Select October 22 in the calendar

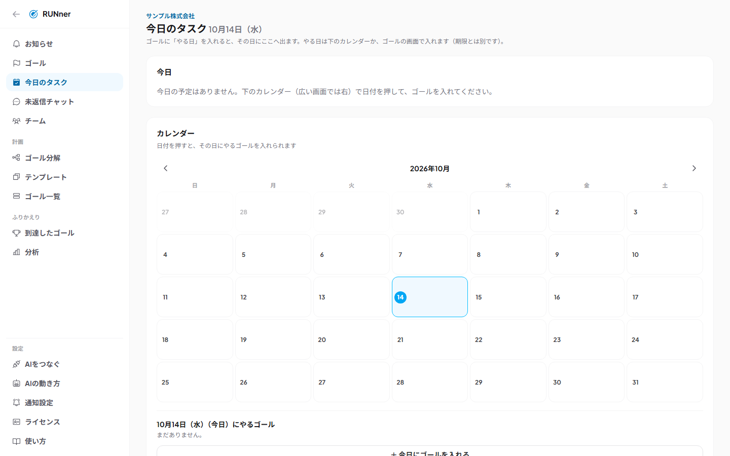508,339
